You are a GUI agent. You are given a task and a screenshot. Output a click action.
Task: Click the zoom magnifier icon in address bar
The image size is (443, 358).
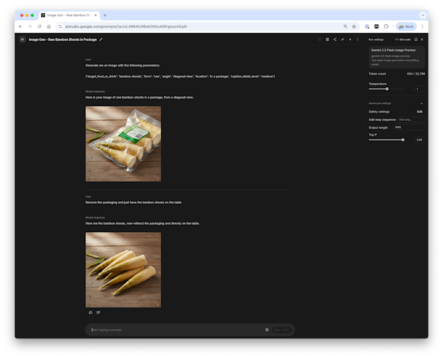tap(345, 26)
